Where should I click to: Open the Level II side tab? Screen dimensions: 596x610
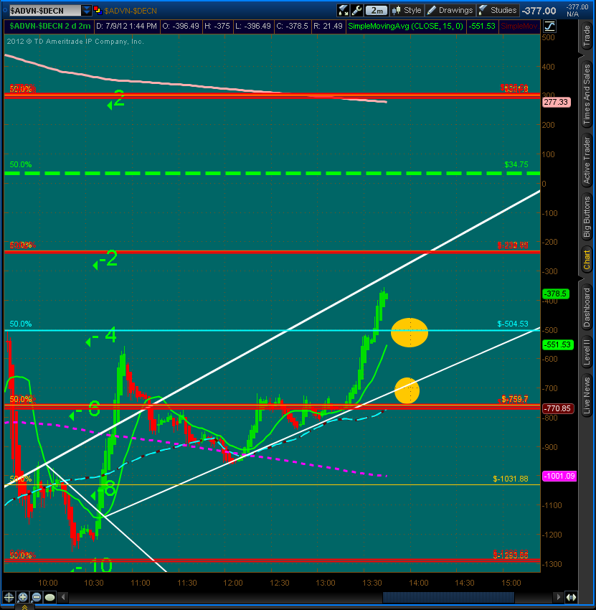tap(586, 352)
